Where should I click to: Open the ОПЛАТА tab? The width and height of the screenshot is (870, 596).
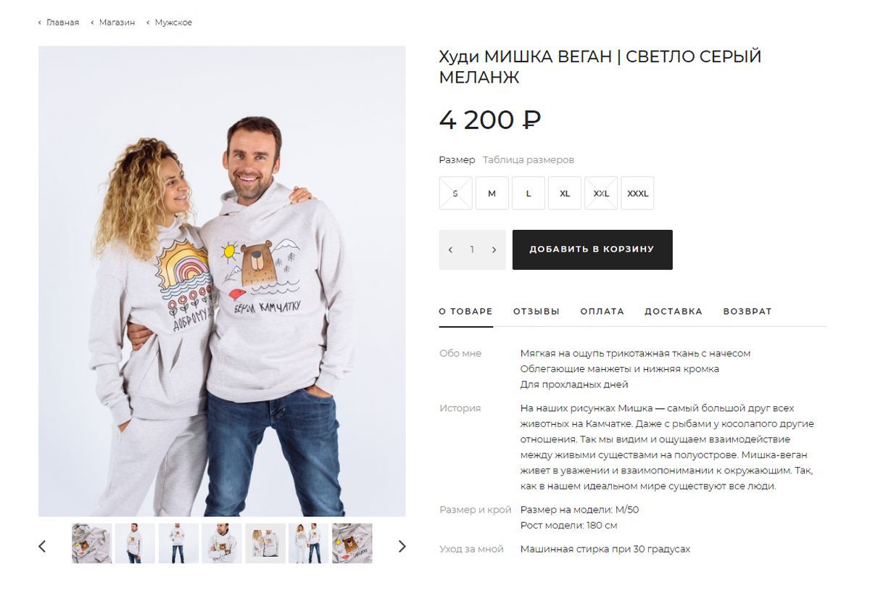coord(602,311)
